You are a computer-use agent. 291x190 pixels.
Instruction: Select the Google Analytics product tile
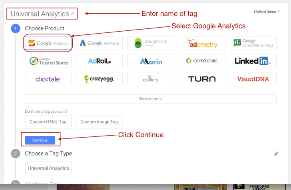(x=48, y=43)
